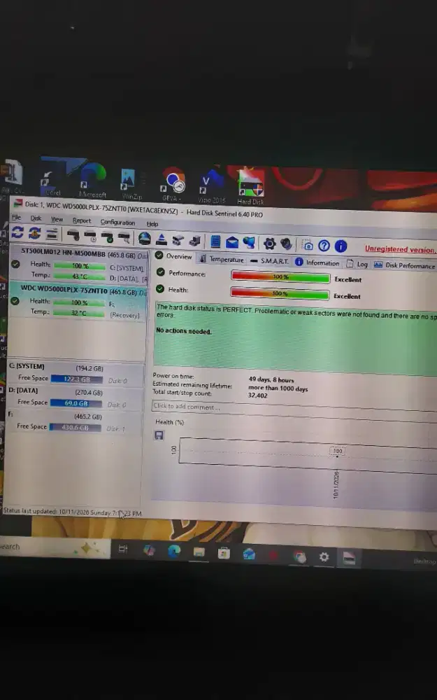Click the '49 days, 8 hours' power on value
The width and height of the screenshot is (437, 700).
click(271, 379)
